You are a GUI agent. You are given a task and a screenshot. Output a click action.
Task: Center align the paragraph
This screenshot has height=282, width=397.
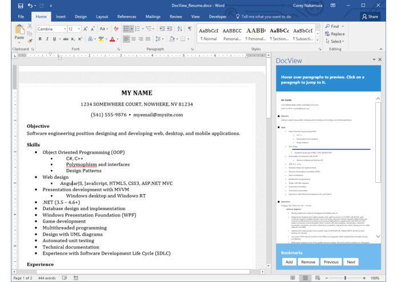point(134,39)
